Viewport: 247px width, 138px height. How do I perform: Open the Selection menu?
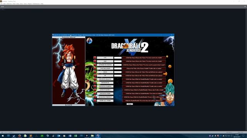click(x=9, y=3)
